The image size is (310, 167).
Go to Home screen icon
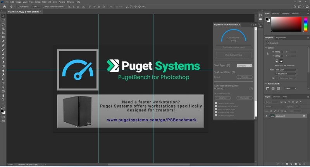pyautogui.click(x=4, y=7)
